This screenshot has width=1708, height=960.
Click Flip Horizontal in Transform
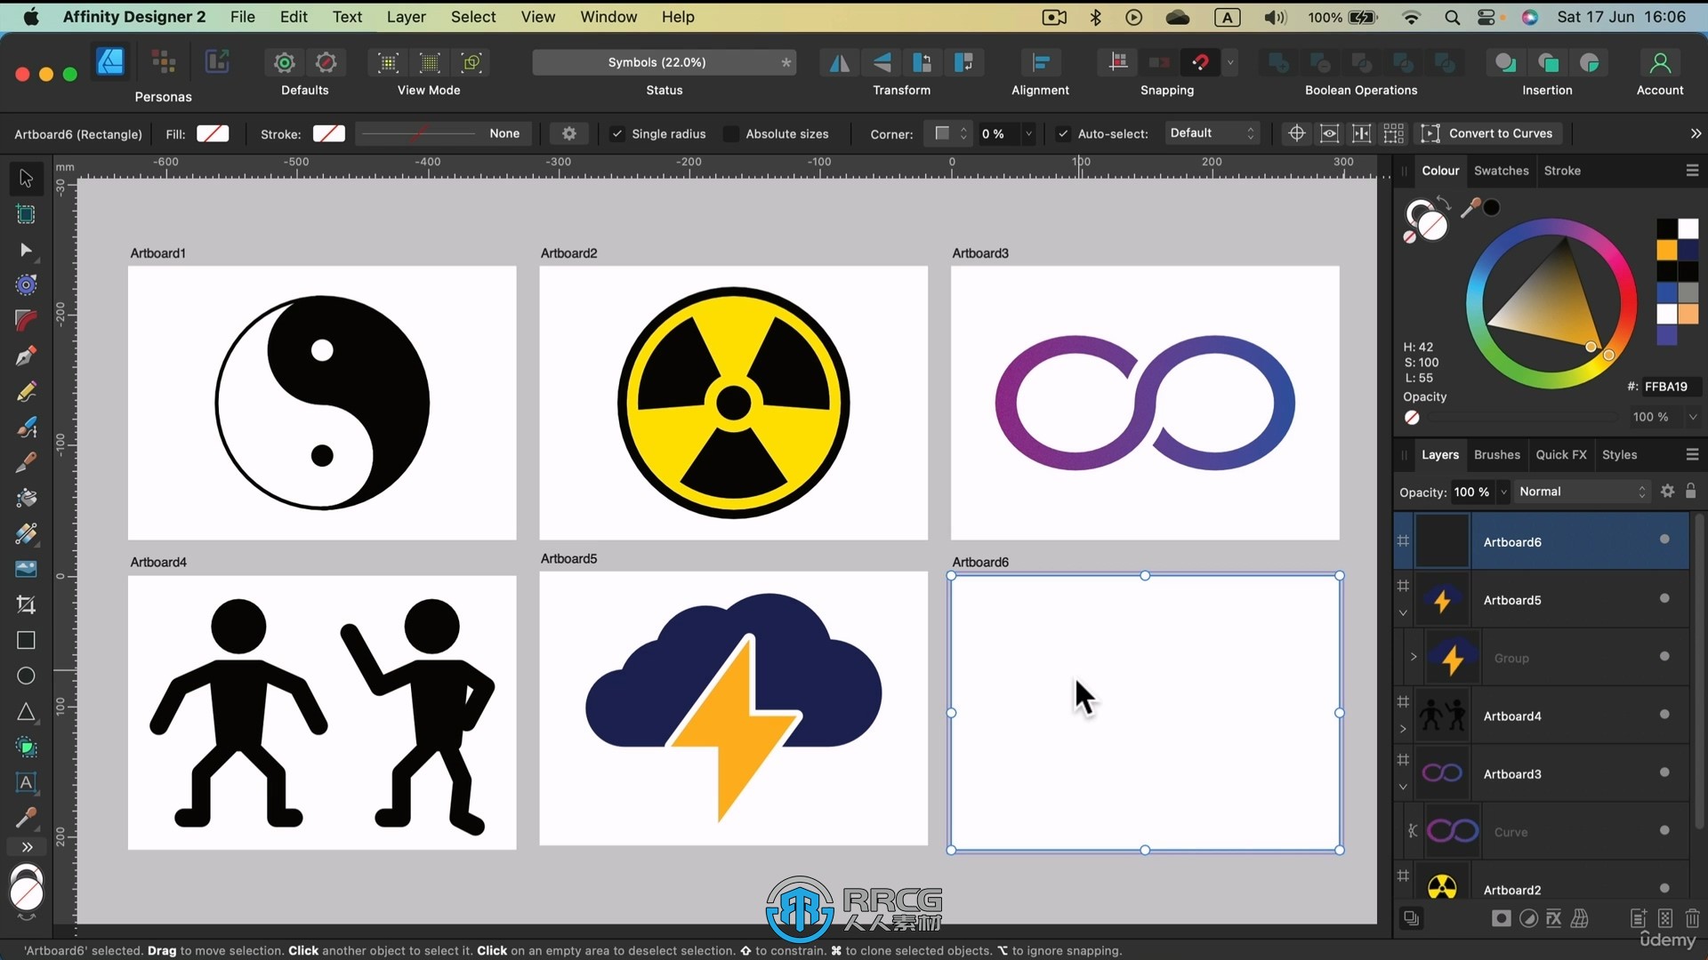point(839,62)
